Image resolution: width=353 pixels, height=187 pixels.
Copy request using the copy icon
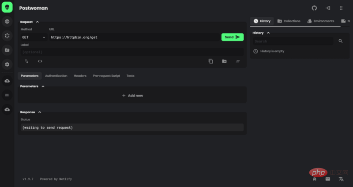[211, 61]
